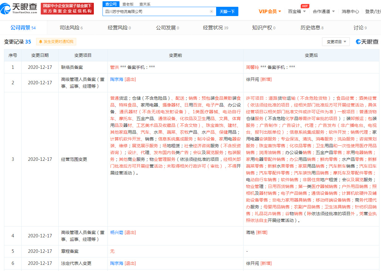The width and height of the screenshot is (381, 271).
Task: Click the 国家中小企业发展子基金旗下 red banner
Action: point(67,8)
